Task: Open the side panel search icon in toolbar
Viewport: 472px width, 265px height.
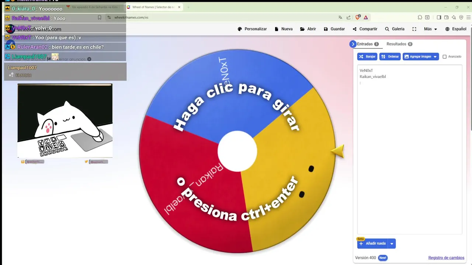Action: click(x=427, y=17)
